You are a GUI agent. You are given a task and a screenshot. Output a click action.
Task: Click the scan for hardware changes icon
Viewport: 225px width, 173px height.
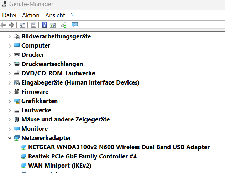(x=75, y=25)
